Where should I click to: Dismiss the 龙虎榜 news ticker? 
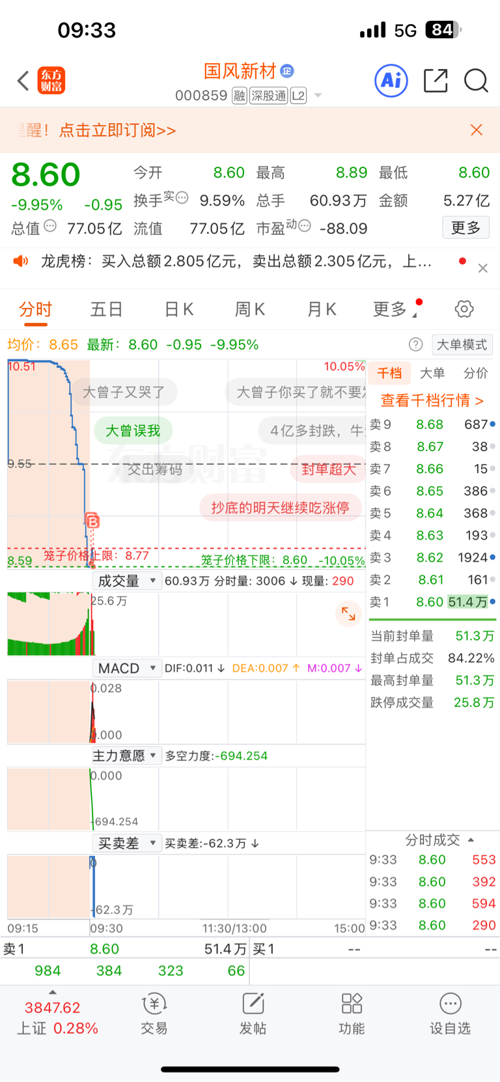(483, 268)
